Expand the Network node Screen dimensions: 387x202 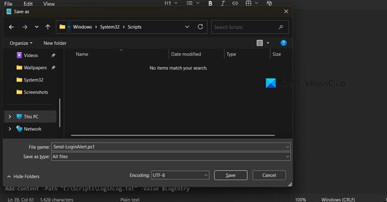tap(10, 129)
